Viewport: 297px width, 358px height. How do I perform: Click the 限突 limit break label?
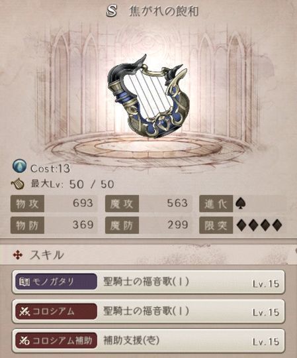coord(216,225)
